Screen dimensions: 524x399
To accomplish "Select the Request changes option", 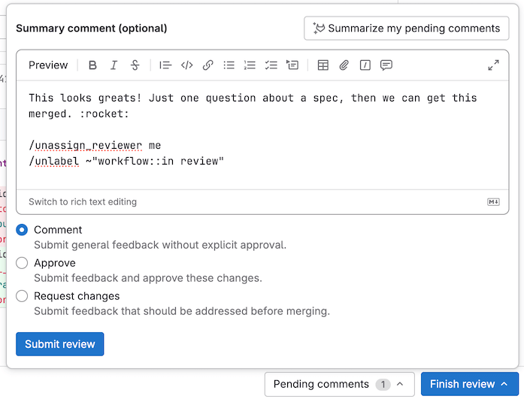I will click(x=22, y=296).
